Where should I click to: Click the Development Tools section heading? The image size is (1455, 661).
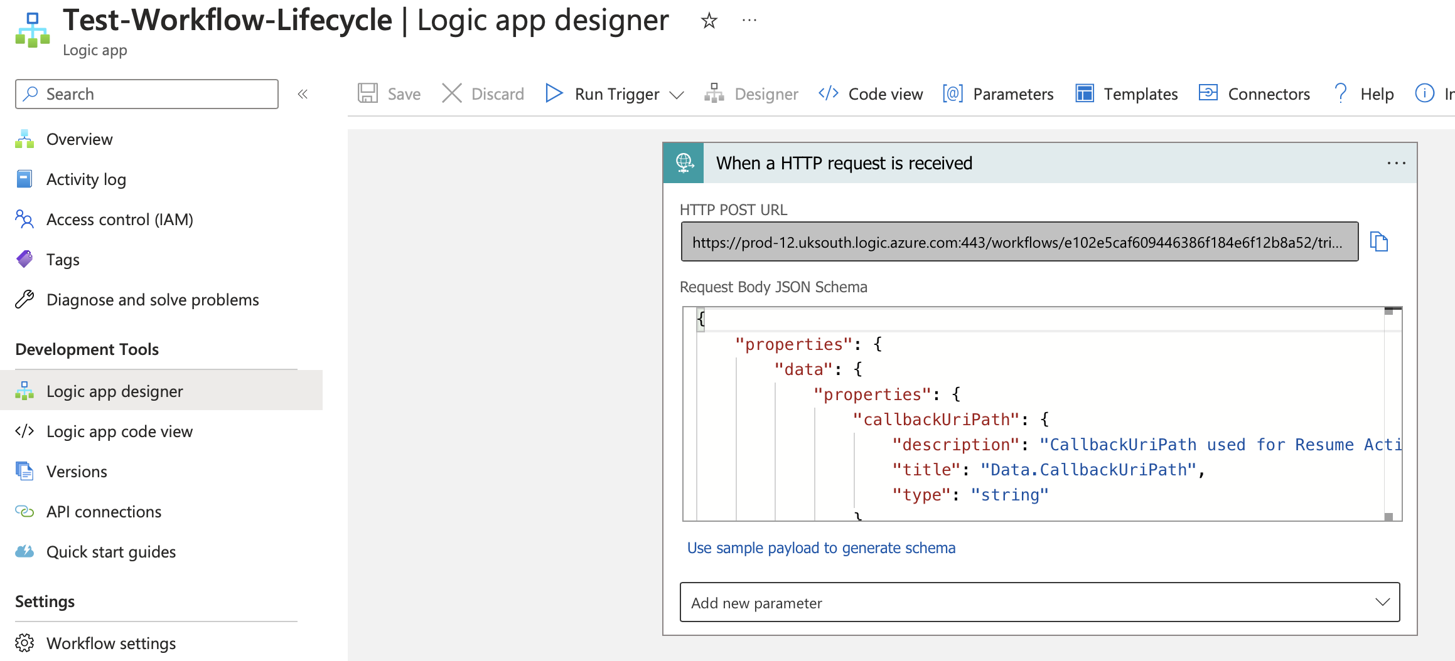click(87, 349)
